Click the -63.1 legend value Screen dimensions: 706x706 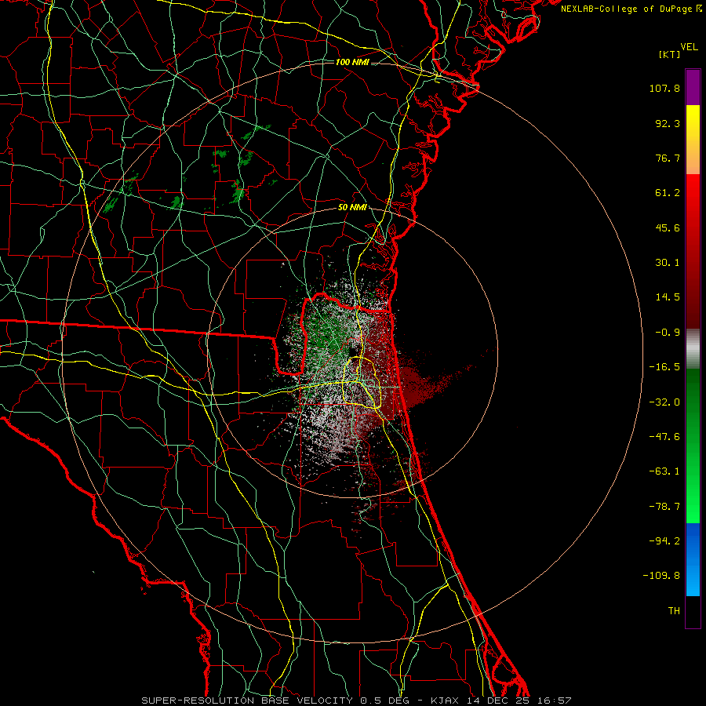coord(664,471)
